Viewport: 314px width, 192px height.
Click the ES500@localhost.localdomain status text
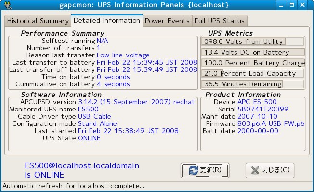click(82, 170)
